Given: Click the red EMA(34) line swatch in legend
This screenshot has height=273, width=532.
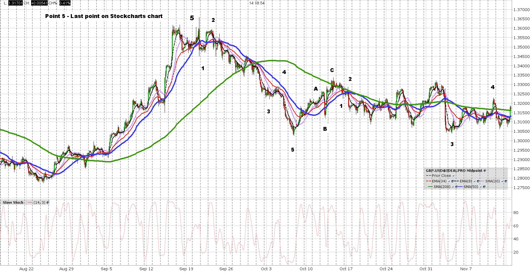Looking at the screenshot, I should 428,181.
